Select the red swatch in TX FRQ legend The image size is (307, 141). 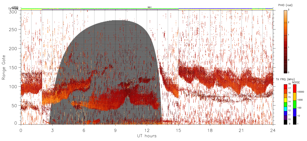point(285,87)
